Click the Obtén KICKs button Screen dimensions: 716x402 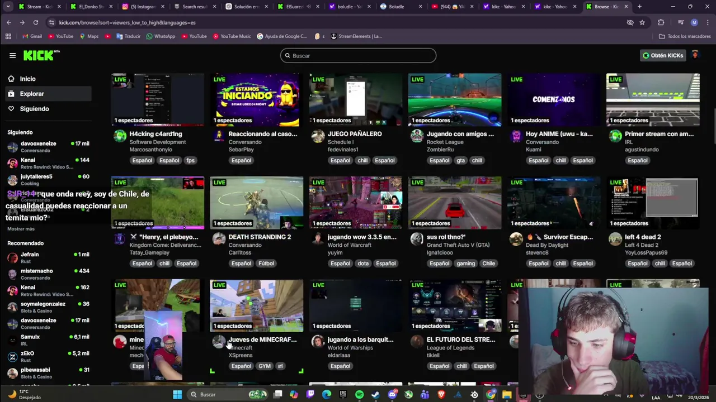pos(663,55)
